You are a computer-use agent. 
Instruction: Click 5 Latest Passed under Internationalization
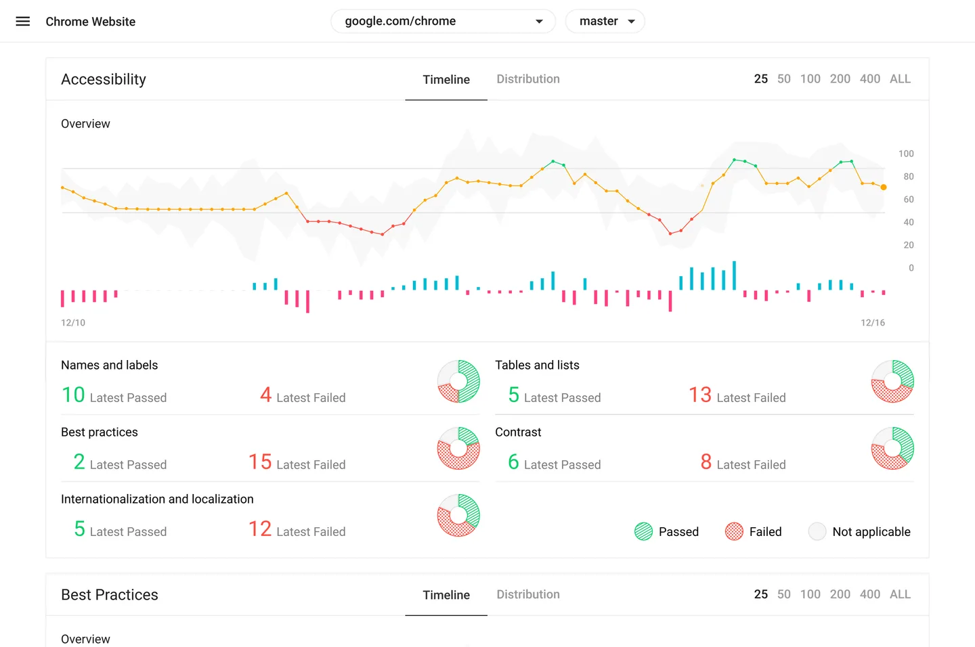(120, 529)
